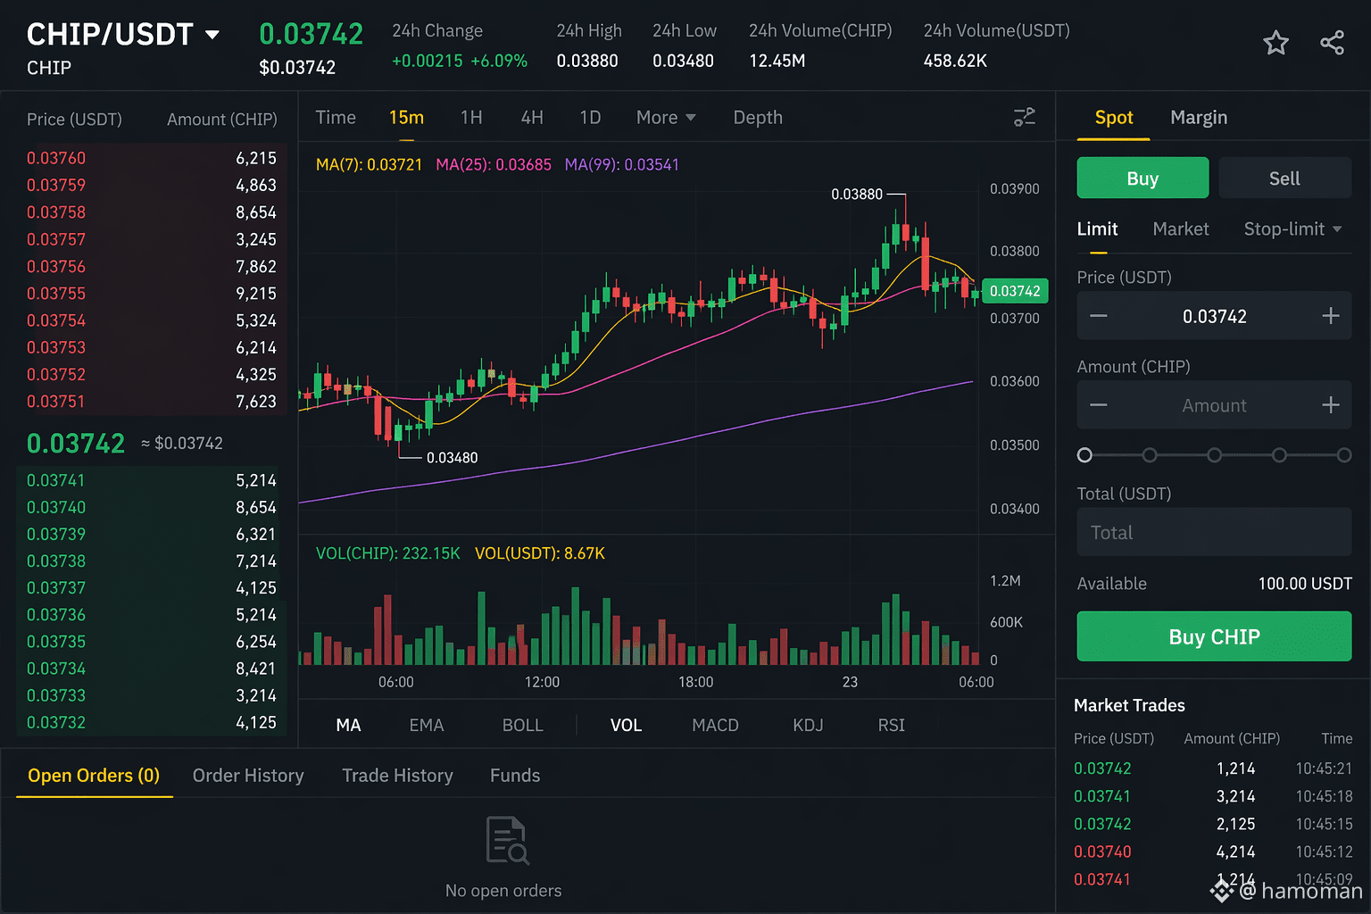Open the Spot trading tab

pos(1114,118)
